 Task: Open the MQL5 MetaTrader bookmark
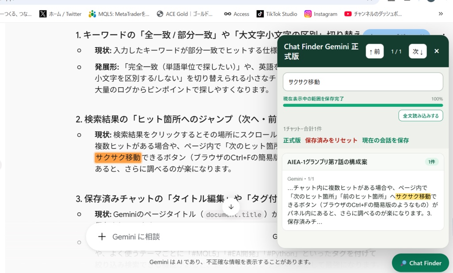point(119,14)
